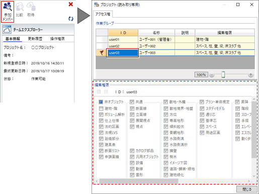Toggle the 建物緑化 checkbox

(166, 175)
